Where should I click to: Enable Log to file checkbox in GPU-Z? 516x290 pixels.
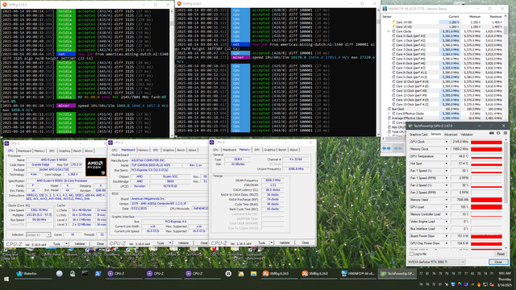(x=411, y=255)
